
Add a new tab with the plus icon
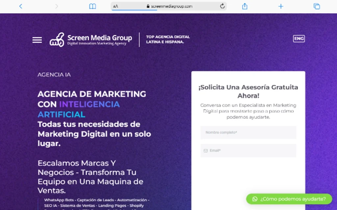[x=281, y=7]
